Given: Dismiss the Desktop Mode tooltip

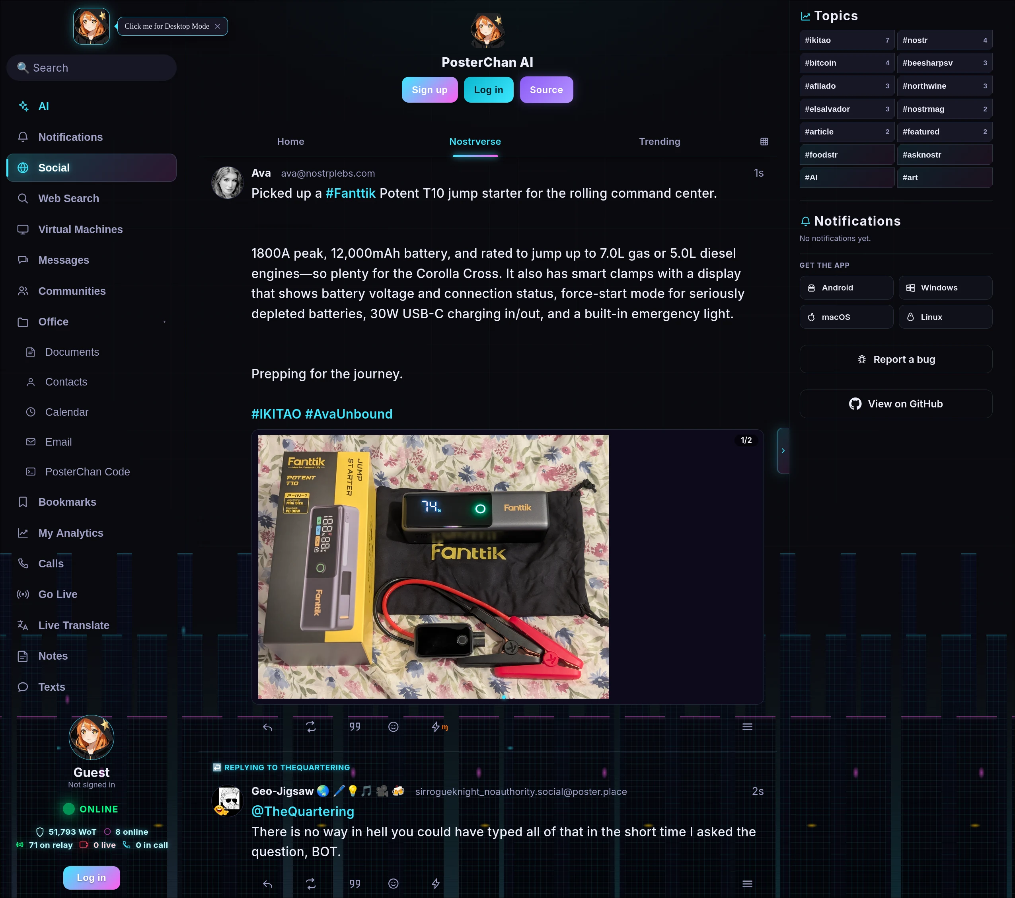Looking at the screenshot, I should pyautogui.click(x=218, y=26).
